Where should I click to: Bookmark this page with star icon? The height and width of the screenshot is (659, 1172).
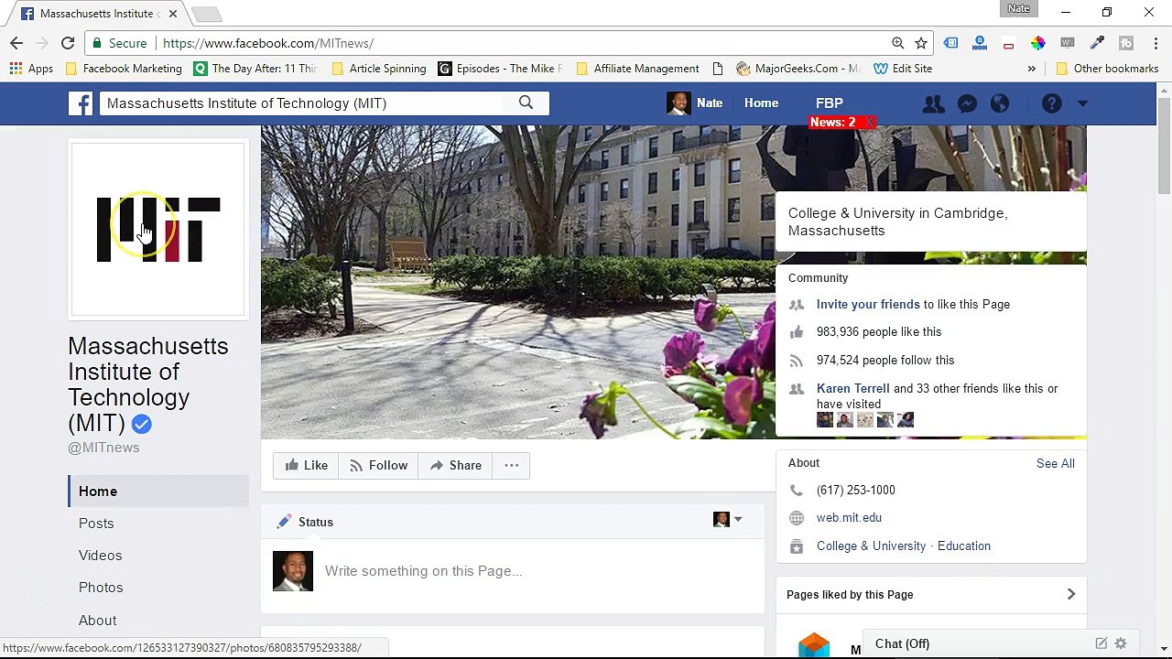click(921, 43)
